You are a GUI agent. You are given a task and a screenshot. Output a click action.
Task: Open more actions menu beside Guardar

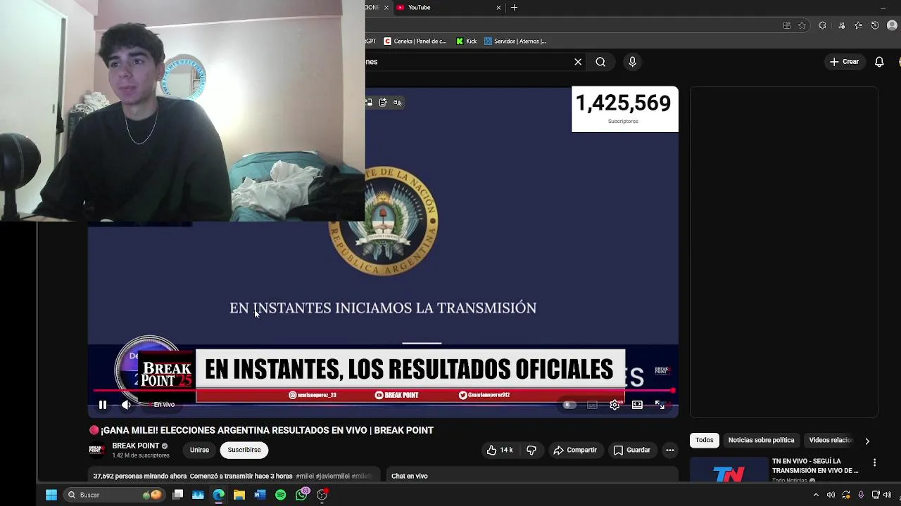pos(670,450)
